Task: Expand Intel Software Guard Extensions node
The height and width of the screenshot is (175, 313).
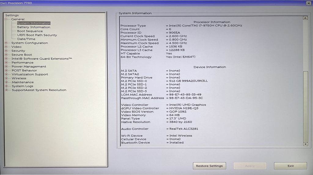Action: point(6,58)
